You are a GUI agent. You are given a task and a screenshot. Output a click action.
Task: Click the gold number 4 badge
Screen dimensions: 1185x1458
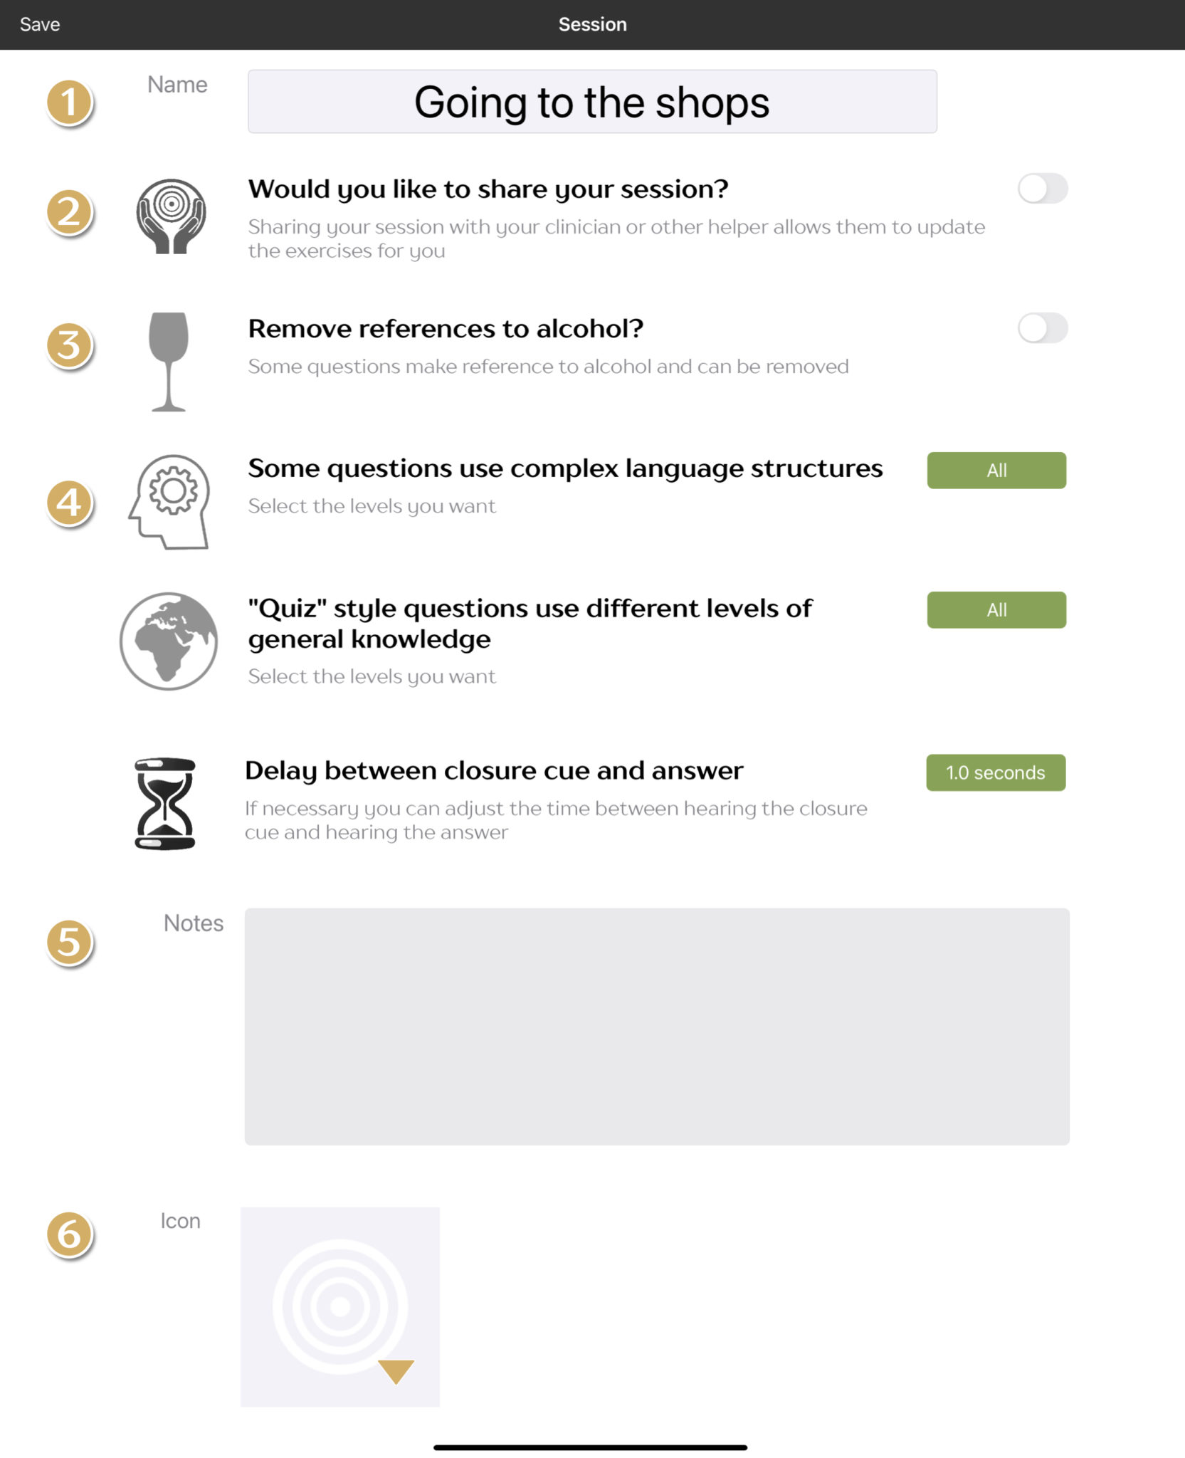(69, 503)
